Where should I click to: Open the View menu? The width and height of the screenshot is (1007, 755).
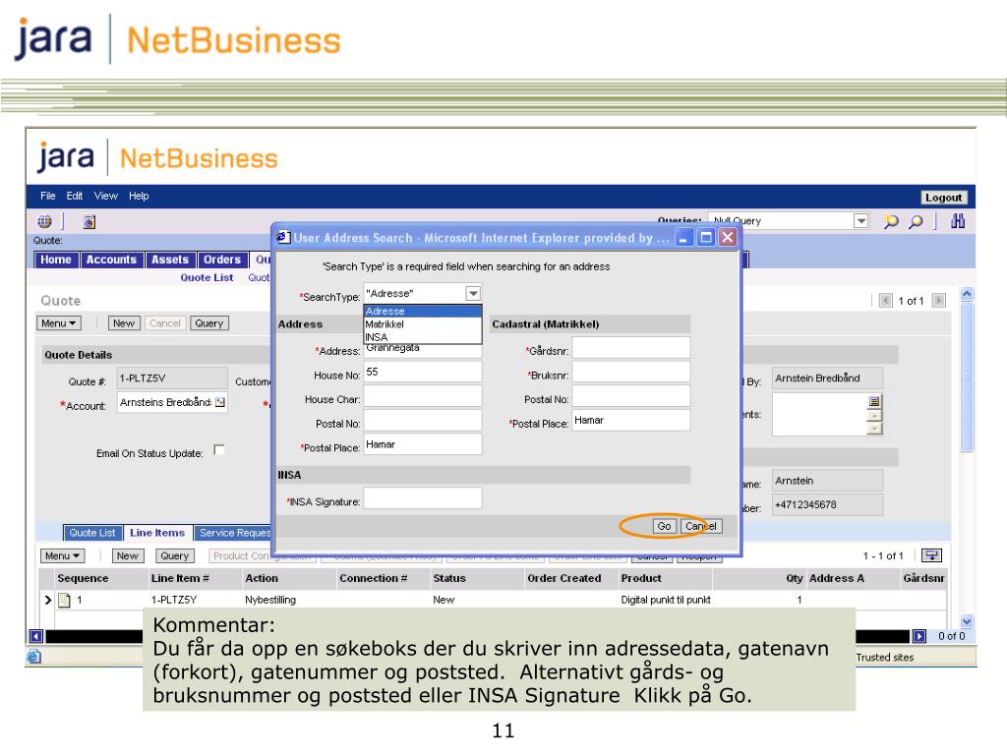[x=106, y=196]
